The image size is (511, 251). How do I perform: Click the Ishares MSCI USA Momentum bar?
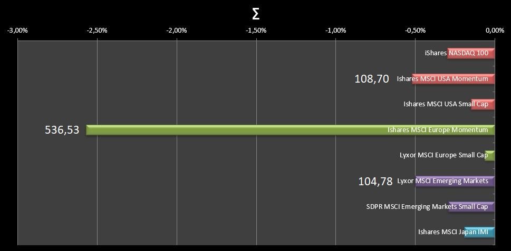tap(454, 79)
